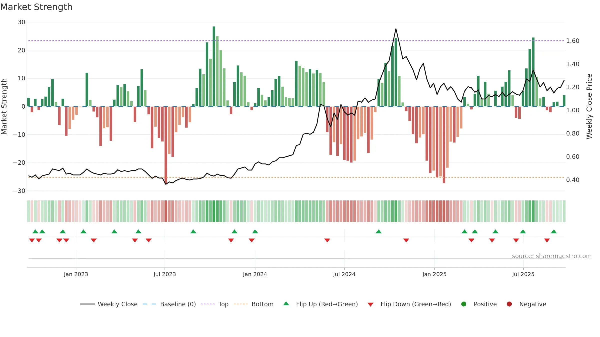This screenshot has height=337, width=600.
Task: Click the green Positive legend dot
Action: pos(464,304)
